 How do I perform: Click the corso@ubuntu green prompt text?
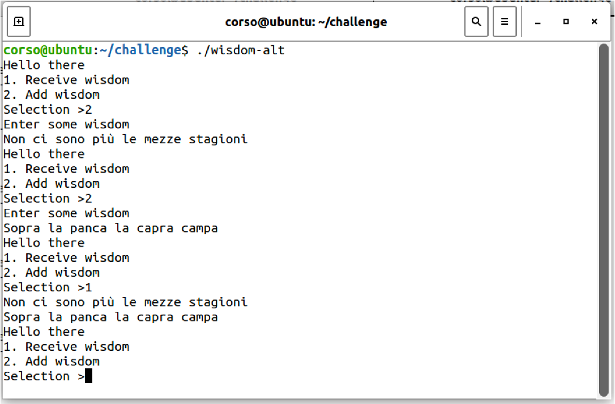(48, 50)
